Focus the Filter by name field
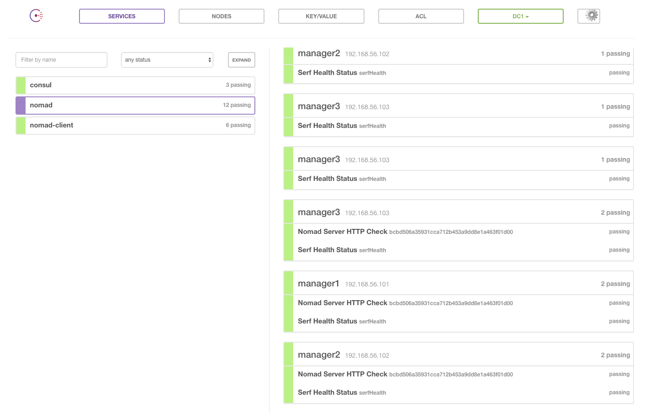The image size is (650, 418). click(61, 60)
